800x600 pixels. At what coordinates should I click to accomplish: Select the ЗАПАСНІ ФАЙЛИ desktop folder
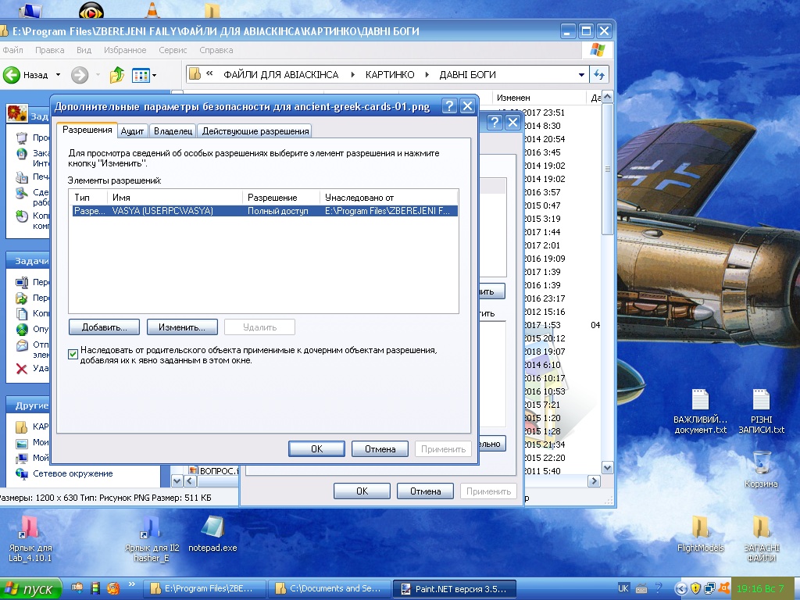tap(761, 539)
